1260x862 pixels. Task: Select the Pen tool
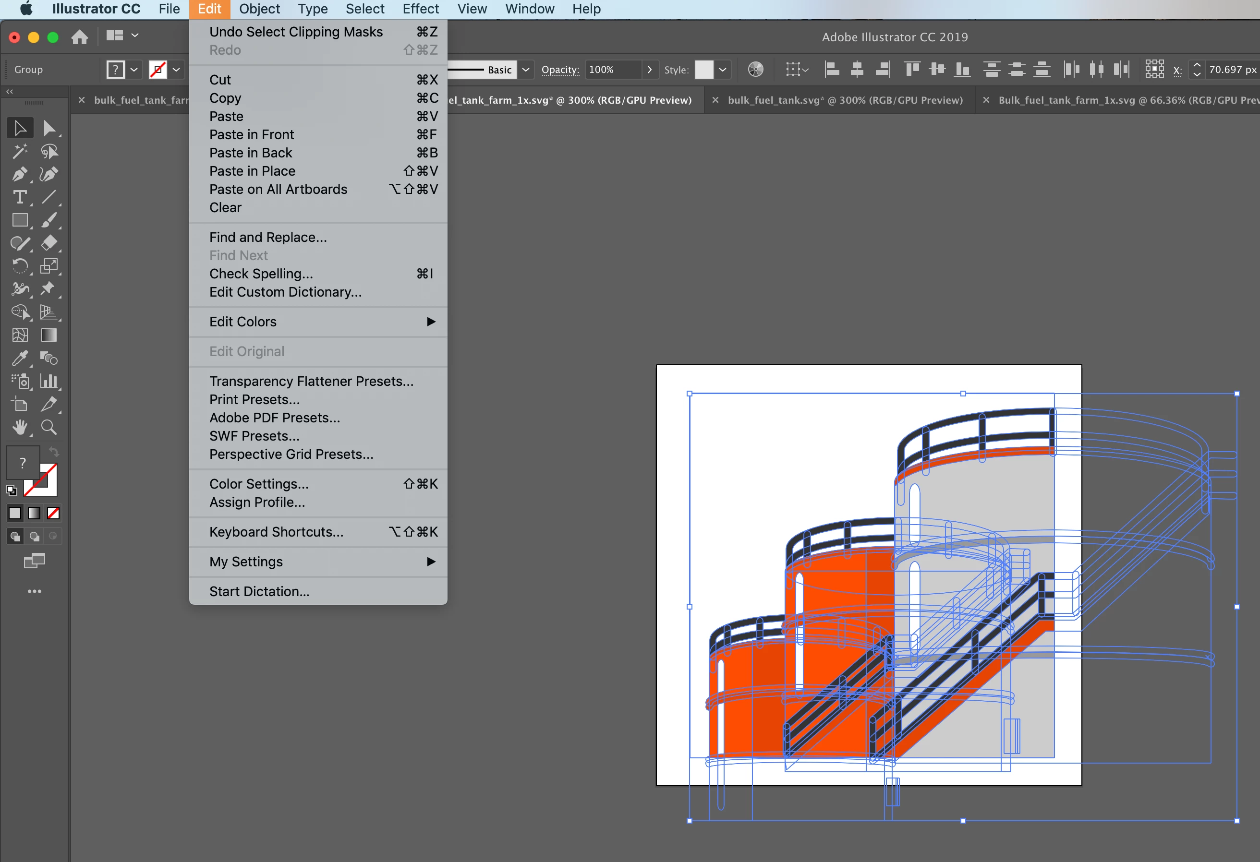pyautogui.click(x=20, y=174)
